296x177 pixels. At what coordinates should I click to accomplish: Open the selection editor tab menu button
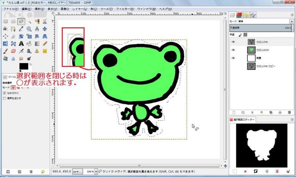point(292,119)
